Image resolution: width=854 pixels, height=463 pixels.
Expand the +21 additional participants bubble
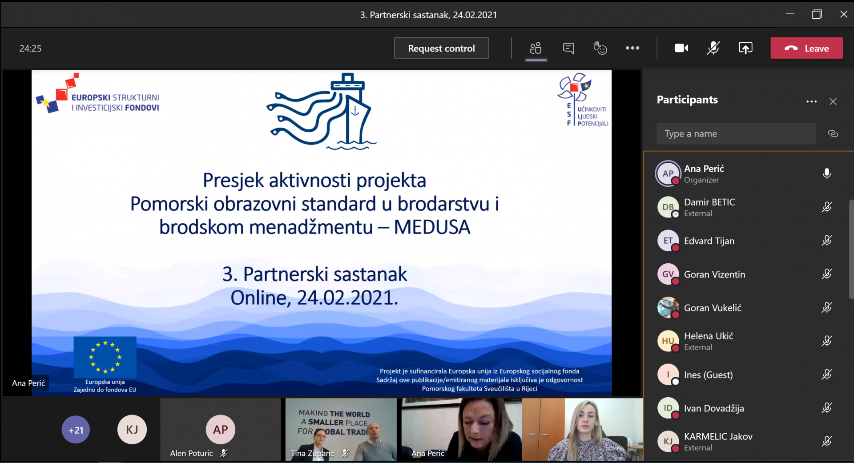click(76, 430)
